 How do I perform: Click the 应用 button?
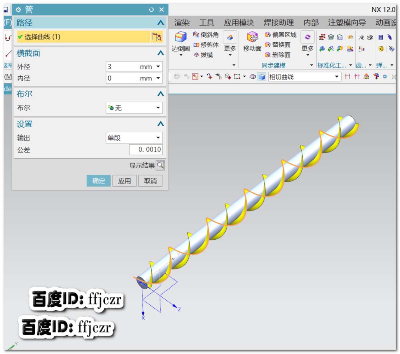[x=124, y=181]
